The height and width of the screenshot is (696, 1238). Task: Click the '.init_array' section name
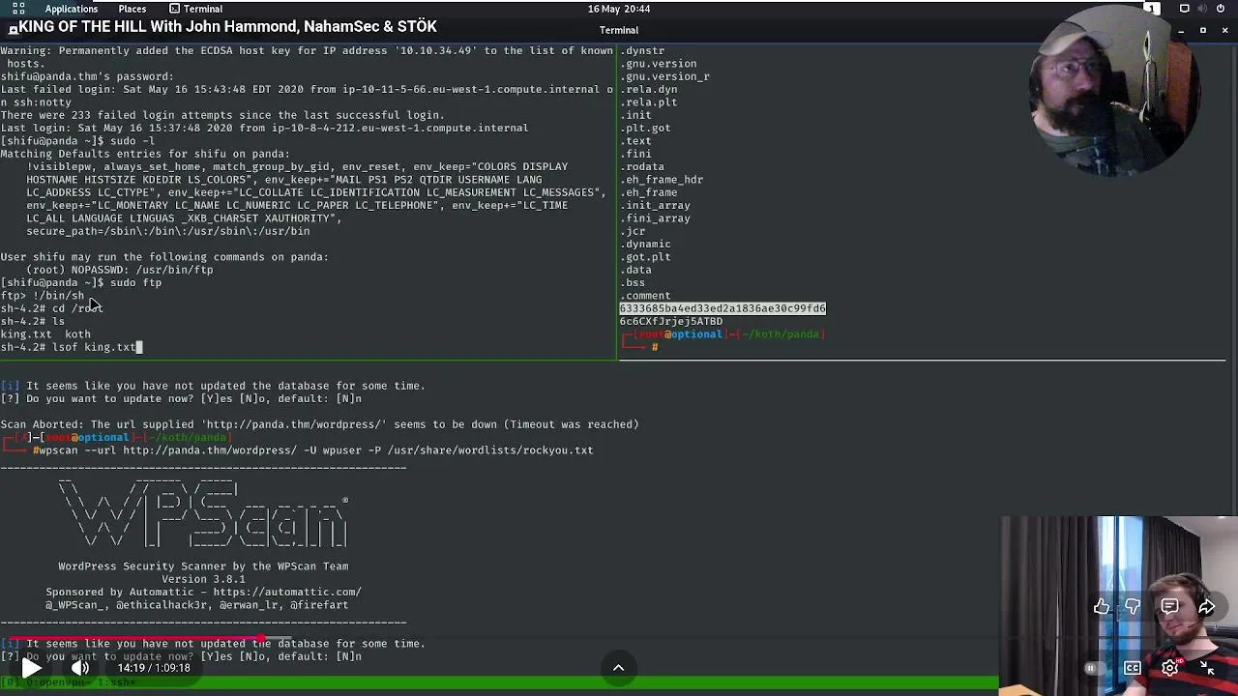click(655, 205)
